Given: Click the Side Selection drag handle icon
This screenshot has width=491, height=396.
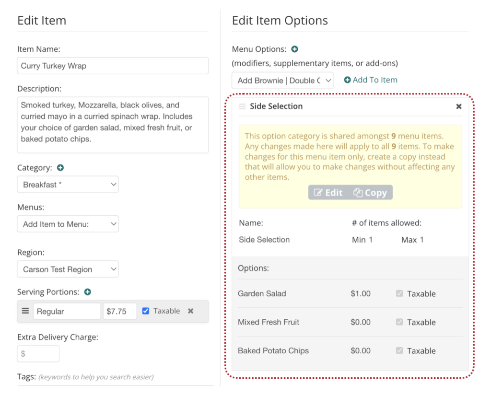Looking at the screenshot, I should click(x=242, y=106).
